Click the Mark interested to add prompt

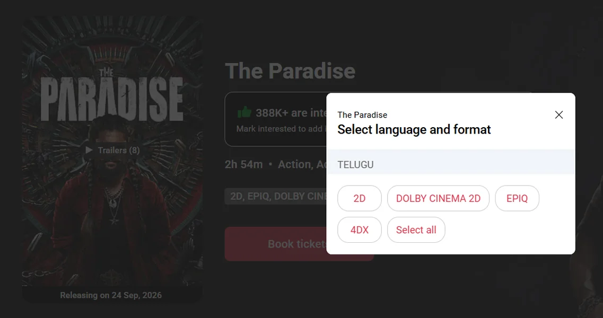point(281,129)
